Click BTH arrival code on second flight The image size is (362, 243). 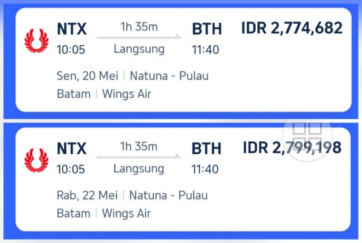click(x=206, y=148)
